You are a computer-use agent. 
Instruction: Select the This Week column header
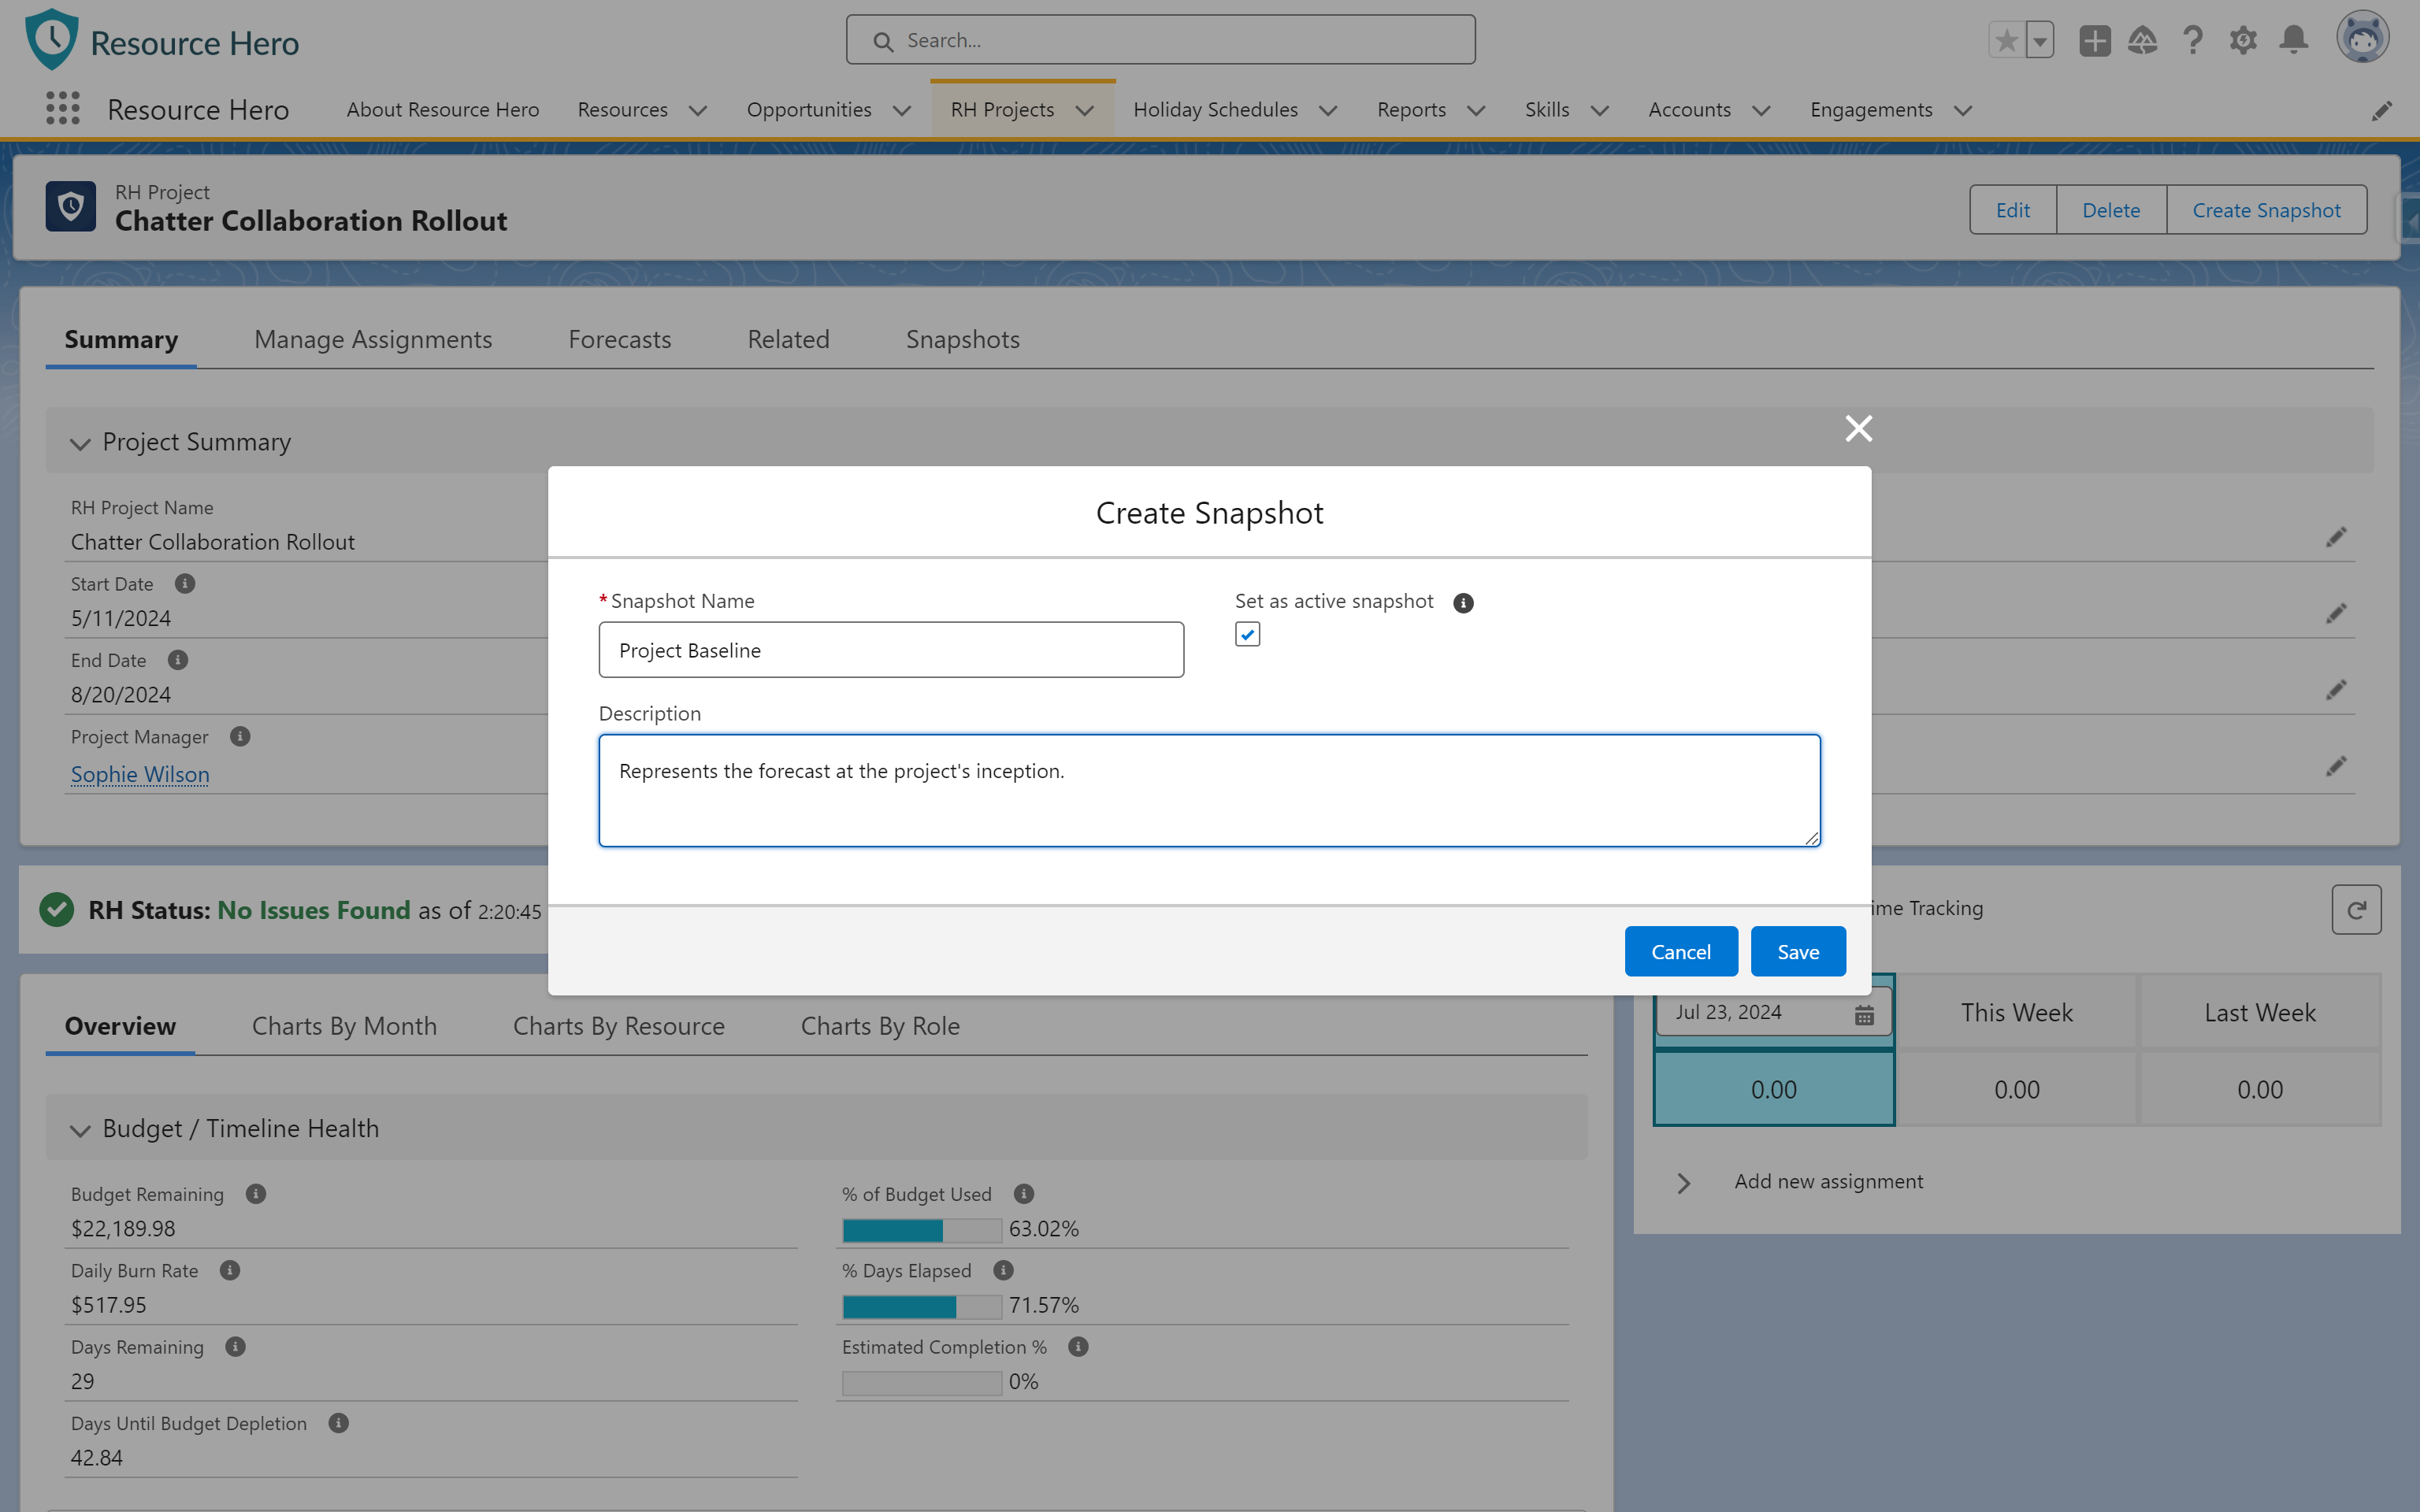tap(2016, 1013)
